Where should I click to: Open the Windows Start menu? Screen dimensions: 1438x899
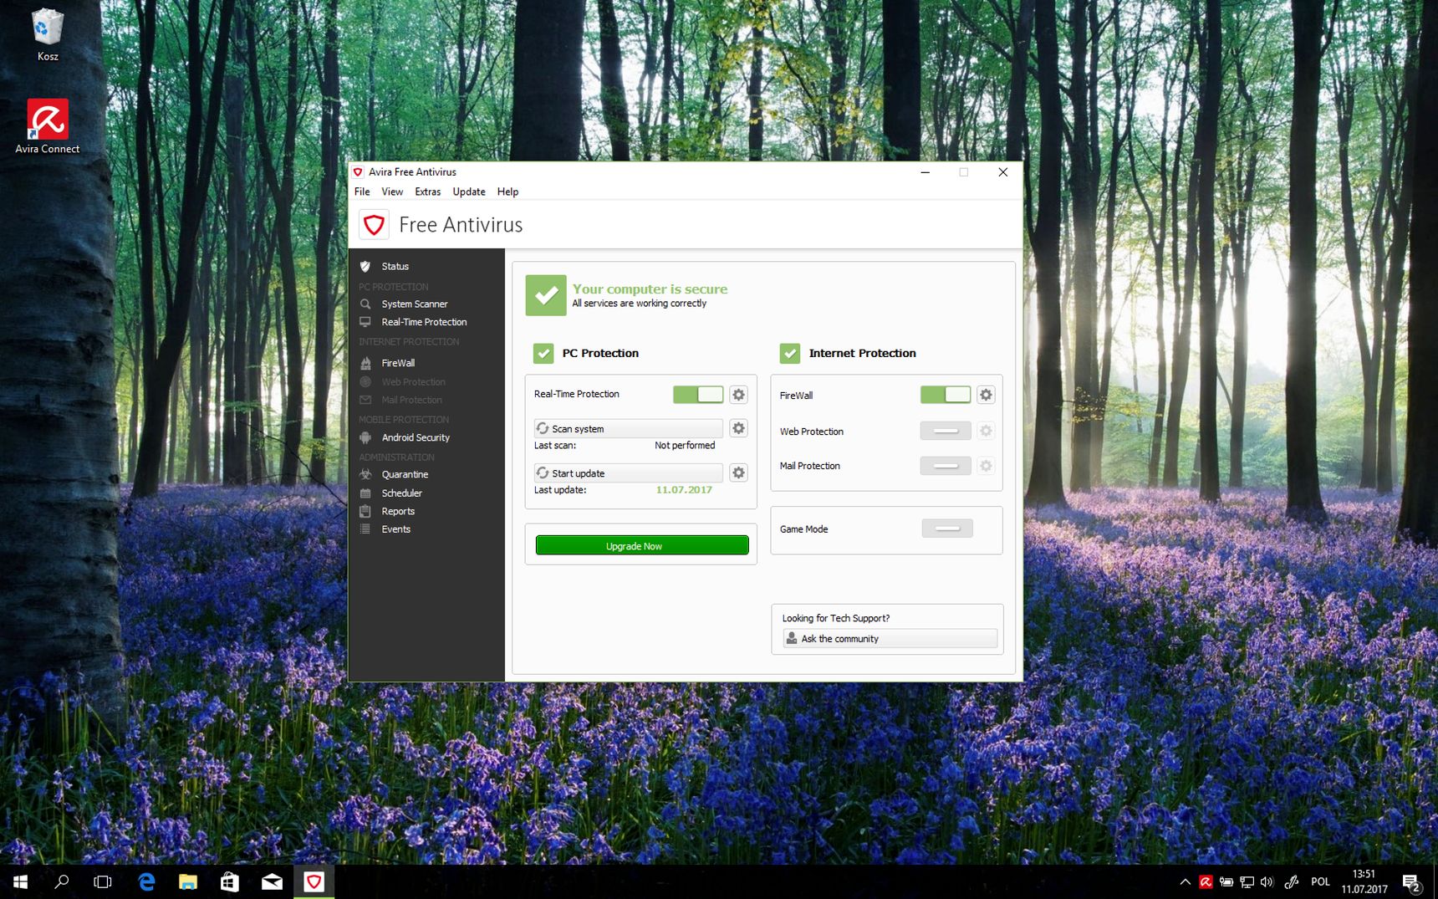pyautogui.click(x=20, y=882)
